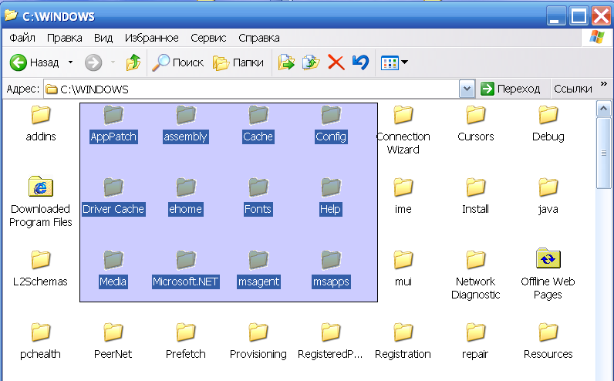
Task: Open the Правка menu
Action: 65,38
